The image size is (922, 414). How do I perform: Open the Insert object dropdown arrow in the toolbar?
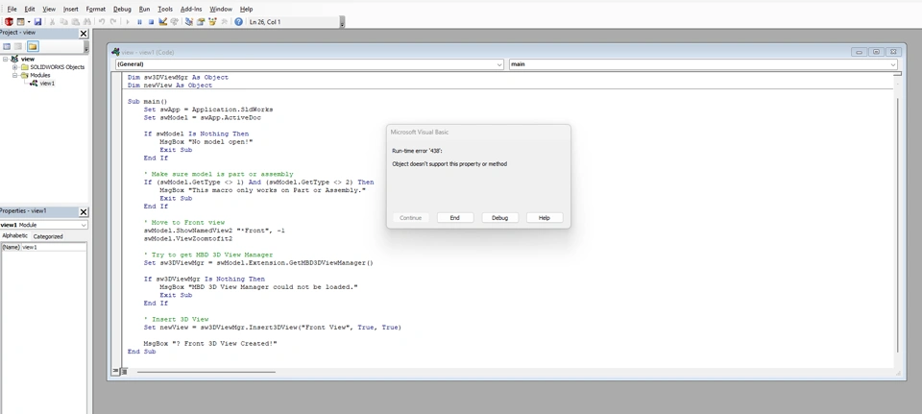[29, 22]
